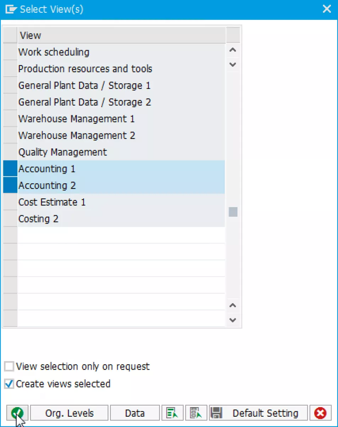Viewport: 338px width, 427px height.
Task: Click the View column header
Action: click(121, 35)
